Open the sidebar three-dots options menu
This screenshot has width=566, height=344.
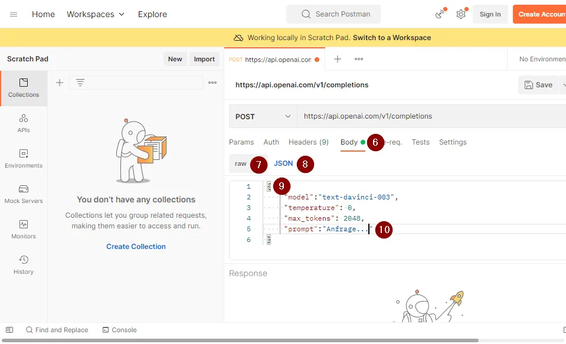212,83
